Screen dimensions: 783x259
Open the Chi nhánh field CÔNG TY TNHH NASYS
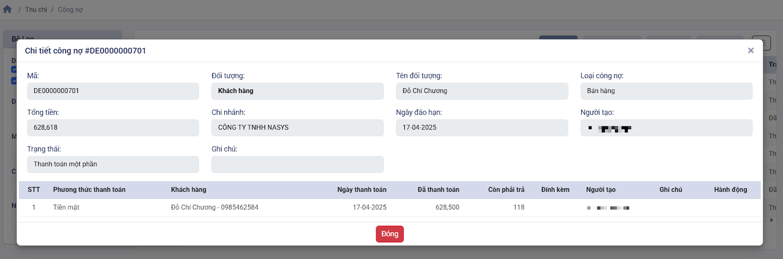click(298, 128)
